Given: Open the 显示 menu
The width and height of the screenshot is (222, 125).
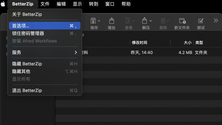Looking at the screenshot, I should point(77,4).
